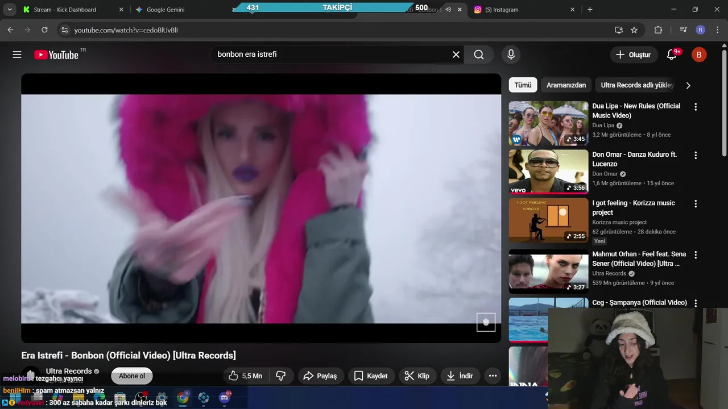This screenshot has height=409, width=728.
Task: Open Mahmut Orhan - Feel video title
Action: [x=639, y=258]
